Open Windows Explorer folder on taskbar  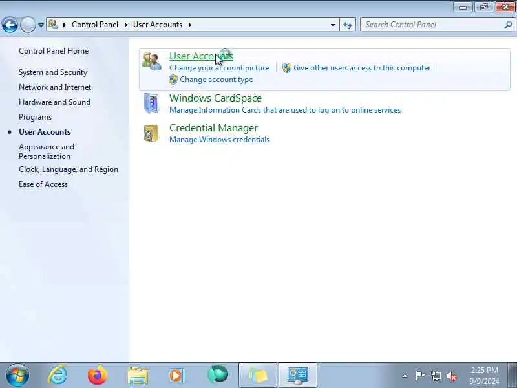pyautogui.click(x=138, y=376)
